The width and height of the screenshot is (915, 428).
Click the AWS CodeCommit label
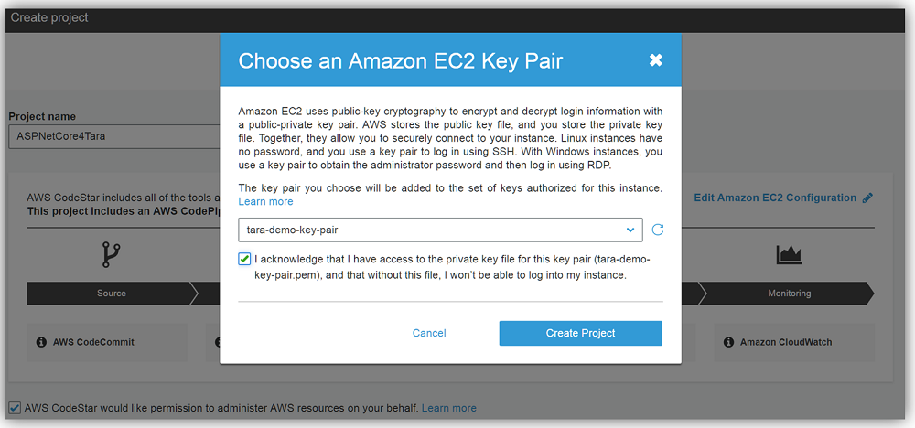point(93,342)
